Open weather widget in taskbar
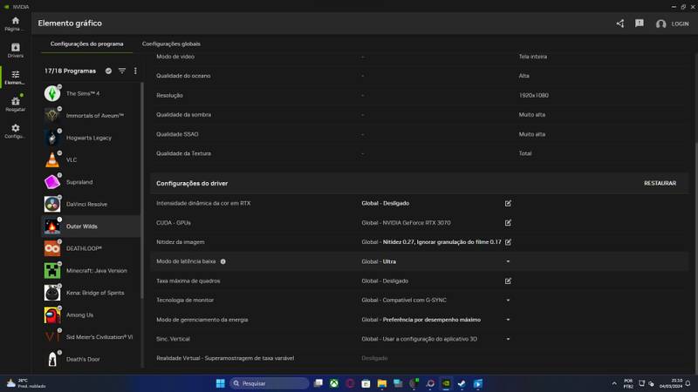Viewport: 698px width, 392px height. [x=26, y=383]
